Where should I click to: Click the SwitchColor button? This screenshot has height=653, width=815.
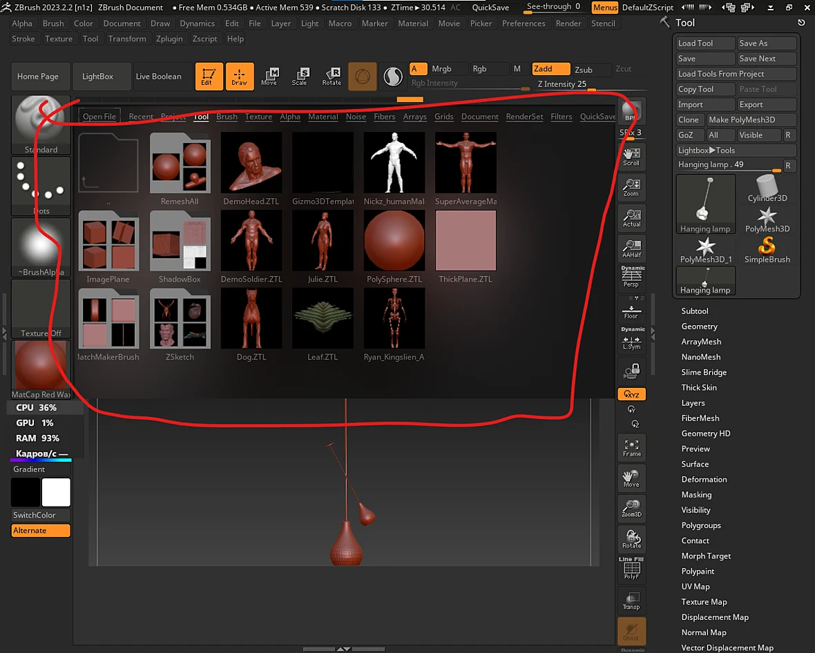coord(41,515)
